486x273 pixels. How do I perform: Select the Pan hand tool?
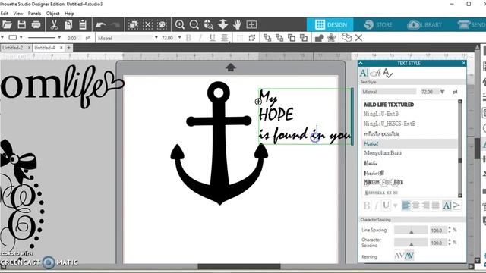pos(238,24)
